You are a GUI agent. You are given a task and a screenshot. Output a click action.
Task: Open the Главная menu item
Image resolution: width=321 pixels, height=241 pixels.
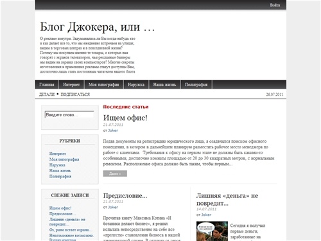[x=47, y=85]
